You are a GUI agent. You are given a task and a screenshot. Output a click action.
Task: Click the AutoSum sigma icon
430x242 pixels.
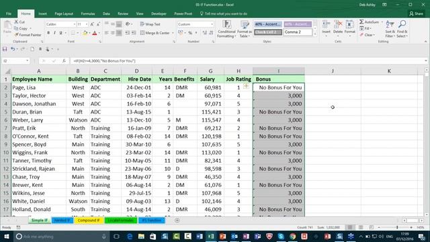361,22
